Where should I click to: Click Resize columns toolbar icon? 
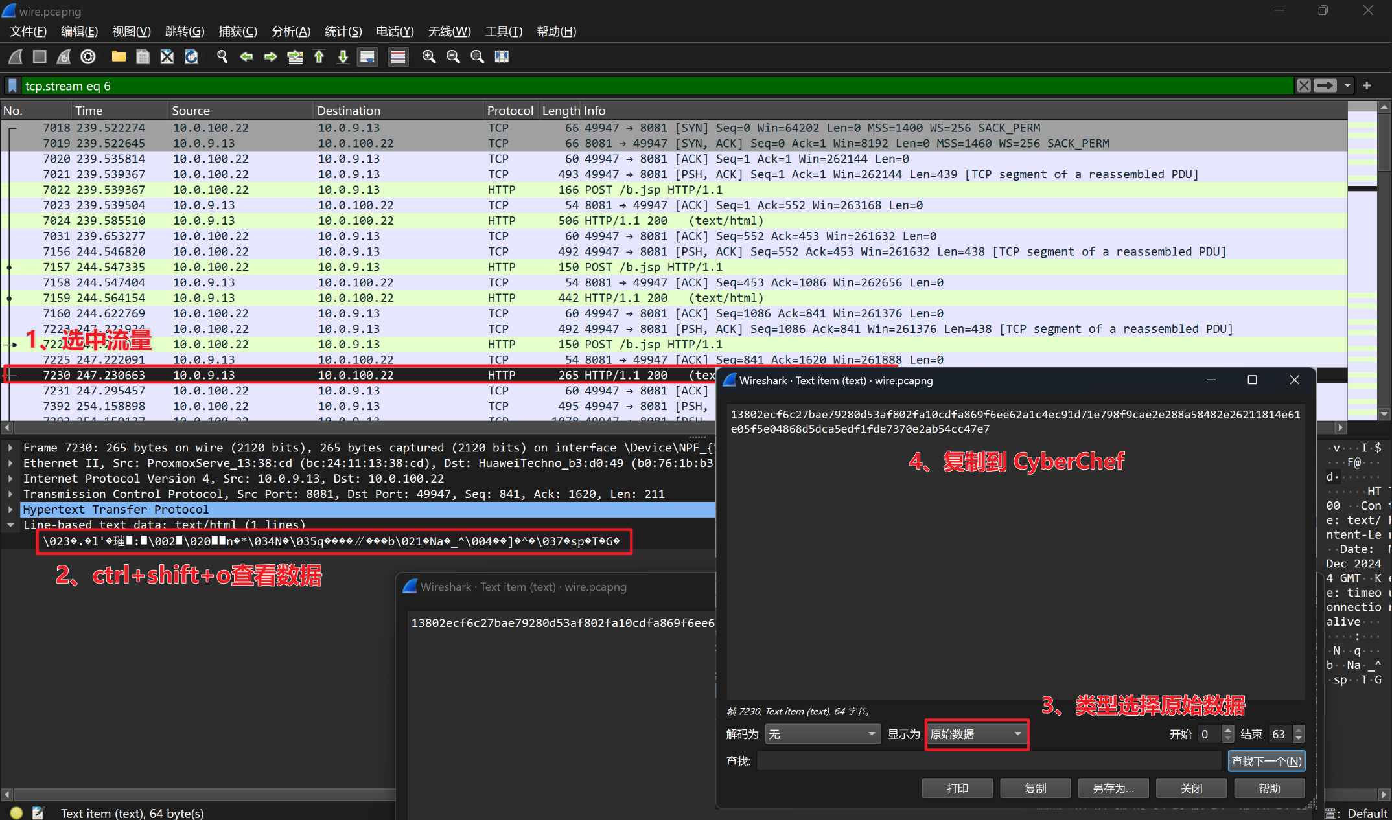[x=502, y=57]
